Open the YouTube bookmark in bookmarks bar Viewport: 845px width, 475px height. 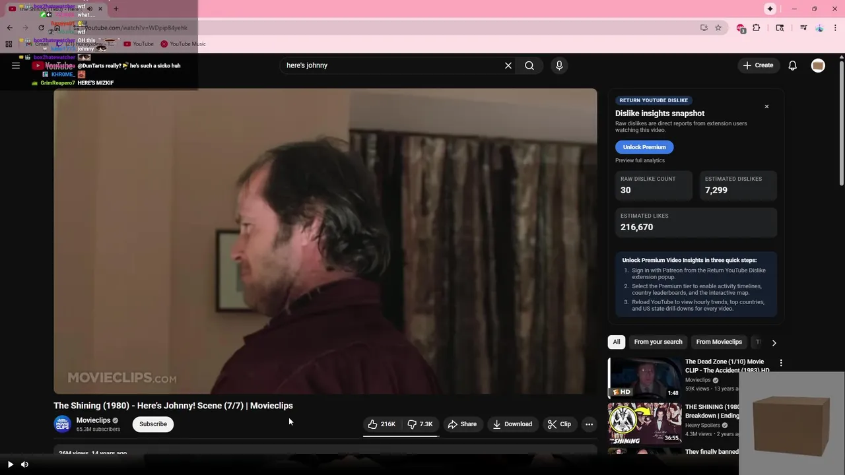click(139, 44)
